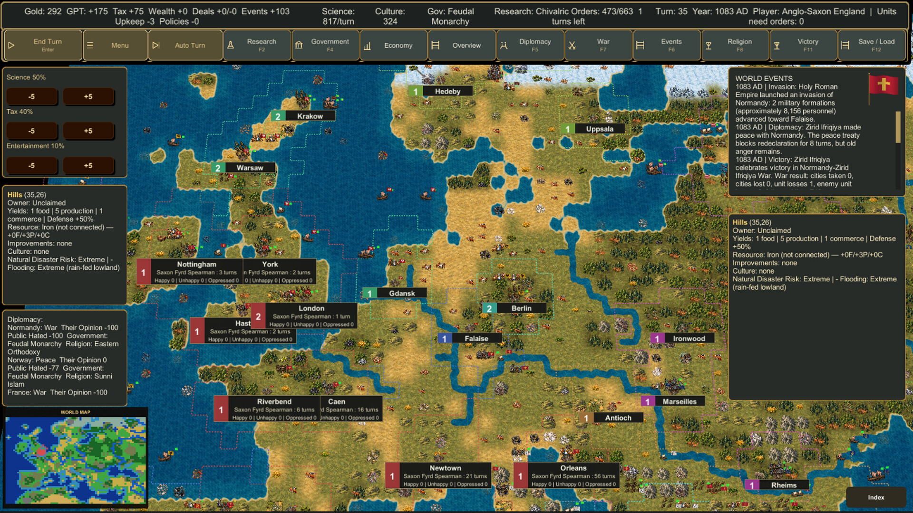This screenshot has height=513, width=913.
Task: Click the world minimap
Action: click(76, 460)
